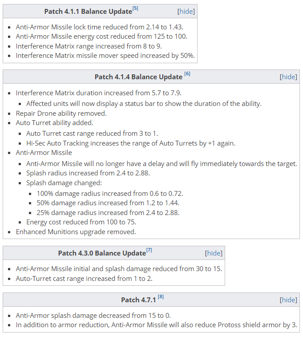Open reference 5 next to Patch 4.1.1

pyautogui.click(x=135, y=8)
